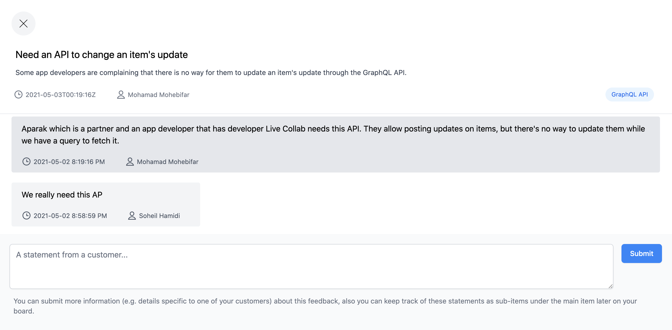The height and width of the screenshot is (330, 672).
Task: Click the feedback description about GraphQL API
Action: coord(211,72)
